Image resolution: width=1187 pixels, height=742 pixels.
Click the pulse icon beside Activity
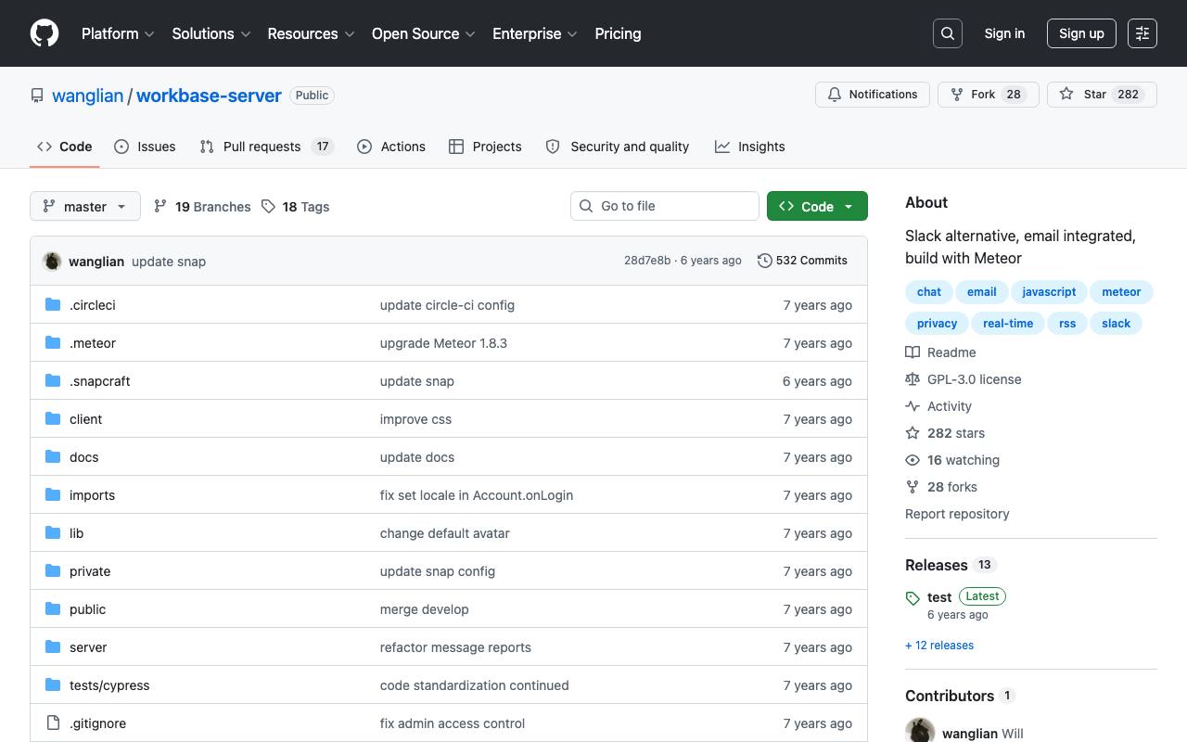(x=913, y=406)
